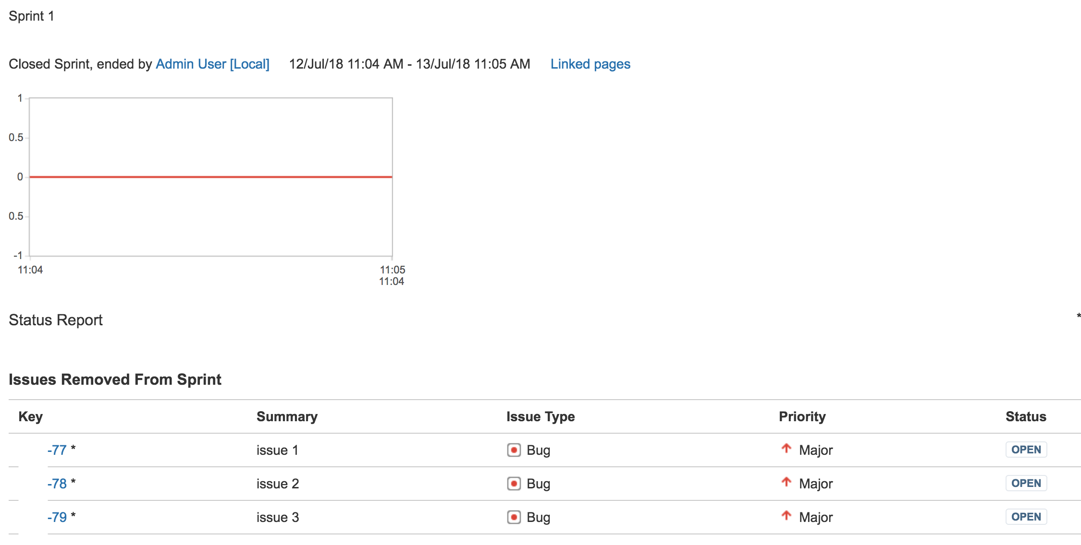Click the Key column header

[x=30, y=416]
